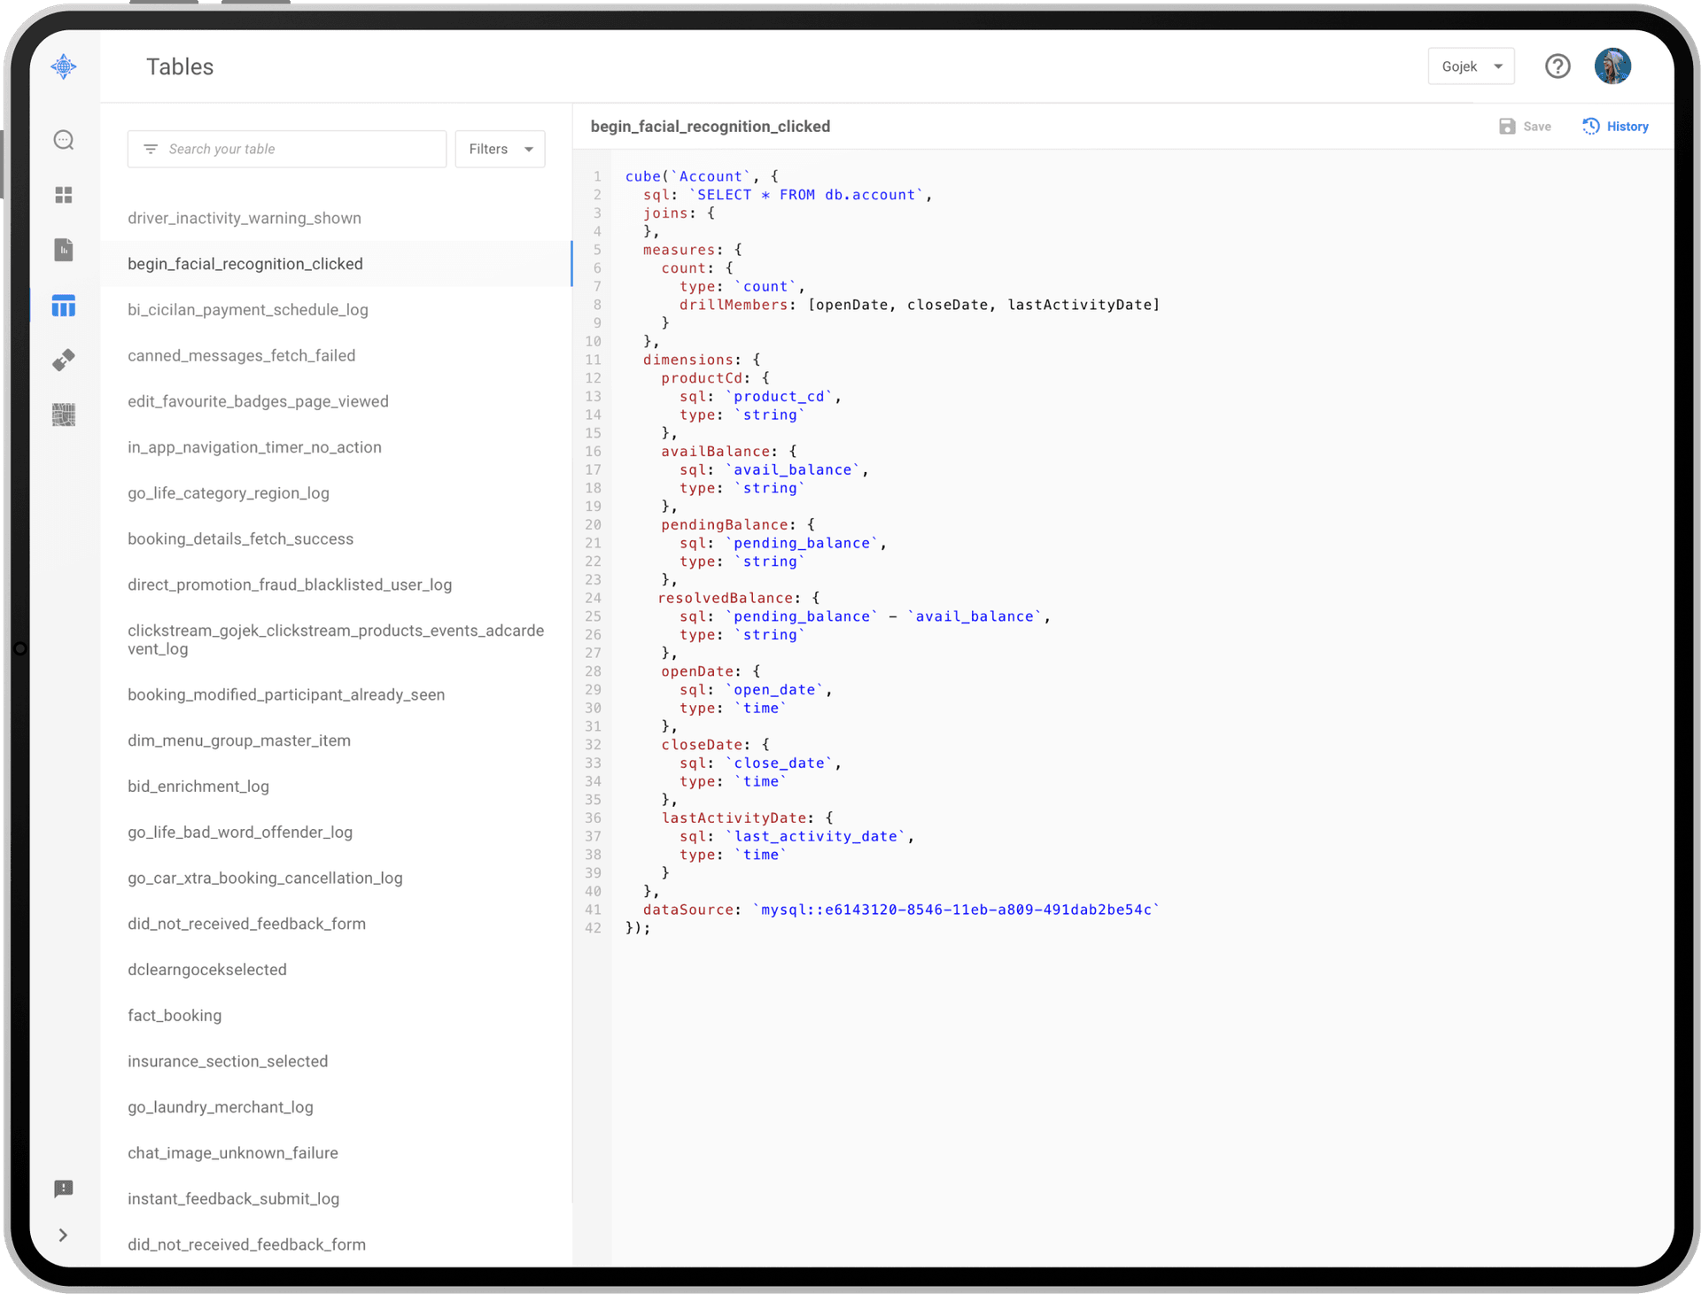
Task: Click the Save button
Action: click(1525, 127)
